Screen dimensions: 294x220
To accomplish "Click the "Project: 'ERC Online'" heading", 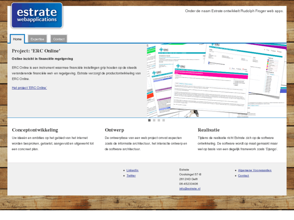I will pyautogui.click(x=36, y=51).
